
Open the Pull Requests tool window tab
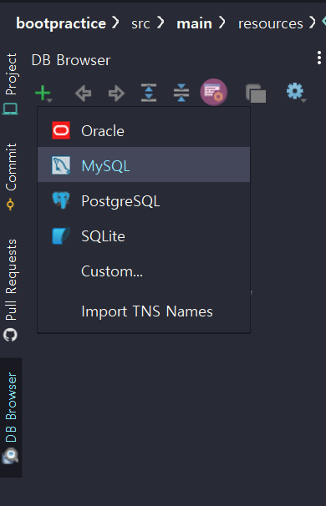[x=11, y=290]
